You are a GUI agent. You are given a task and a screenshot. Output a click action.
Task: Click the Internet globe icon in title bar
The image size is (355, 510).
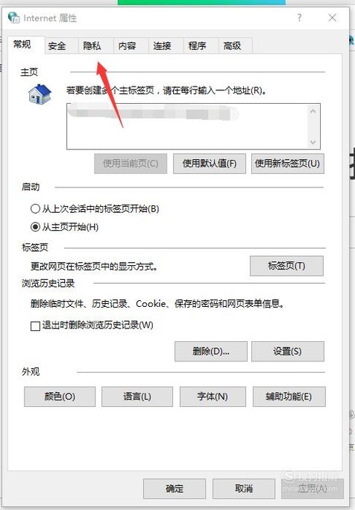[13, 17]
